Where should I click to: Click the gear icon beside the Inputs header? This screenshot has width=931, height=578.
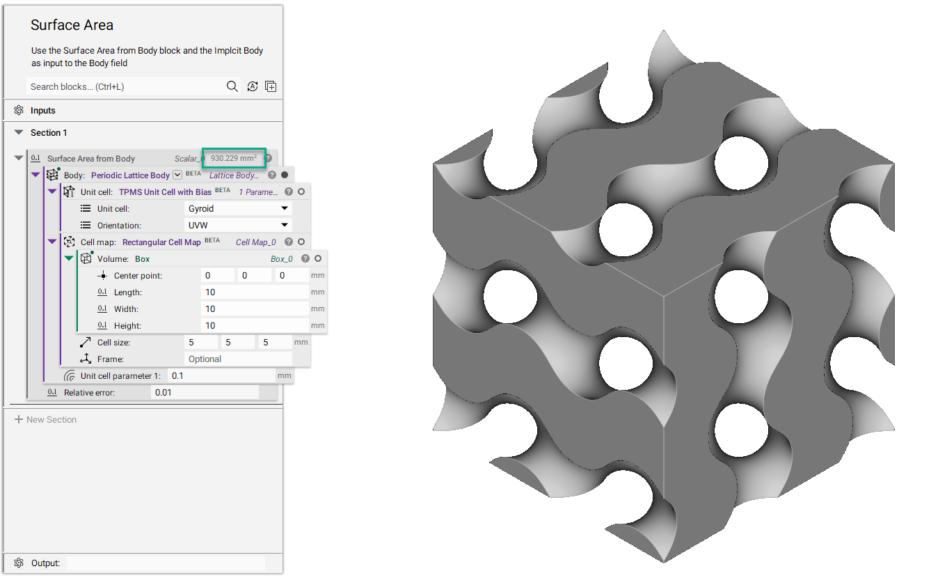(x=18, y=110)
